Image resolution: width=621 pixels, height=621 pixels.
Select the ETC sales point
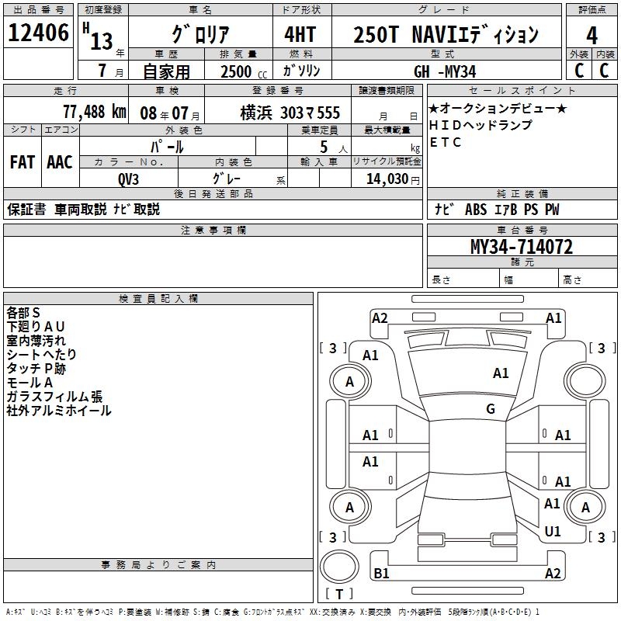[445, 142]
